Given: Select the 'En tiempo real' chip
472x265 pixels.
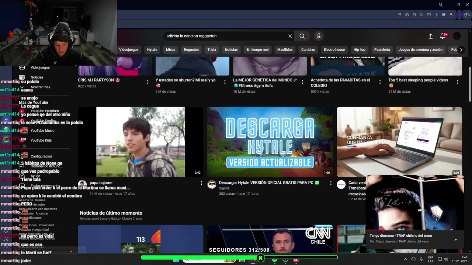Looking at the screenshot, I should pyautogui.click(x=257, y=50).
